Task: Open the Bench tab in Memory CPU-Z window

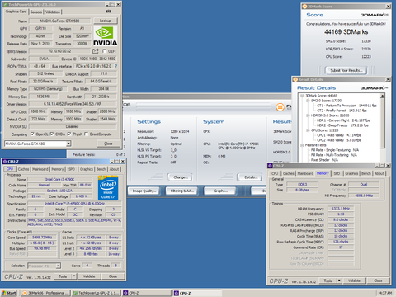Action: click(366, 173)
